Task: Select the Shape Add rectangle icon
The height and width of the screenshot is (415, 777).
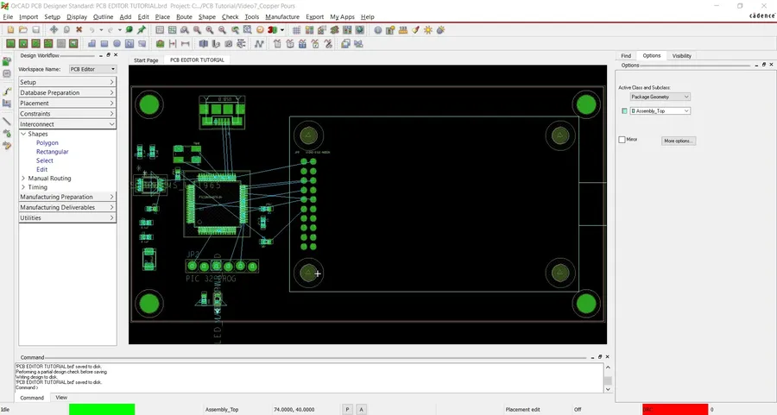Action: pos(104,44)
